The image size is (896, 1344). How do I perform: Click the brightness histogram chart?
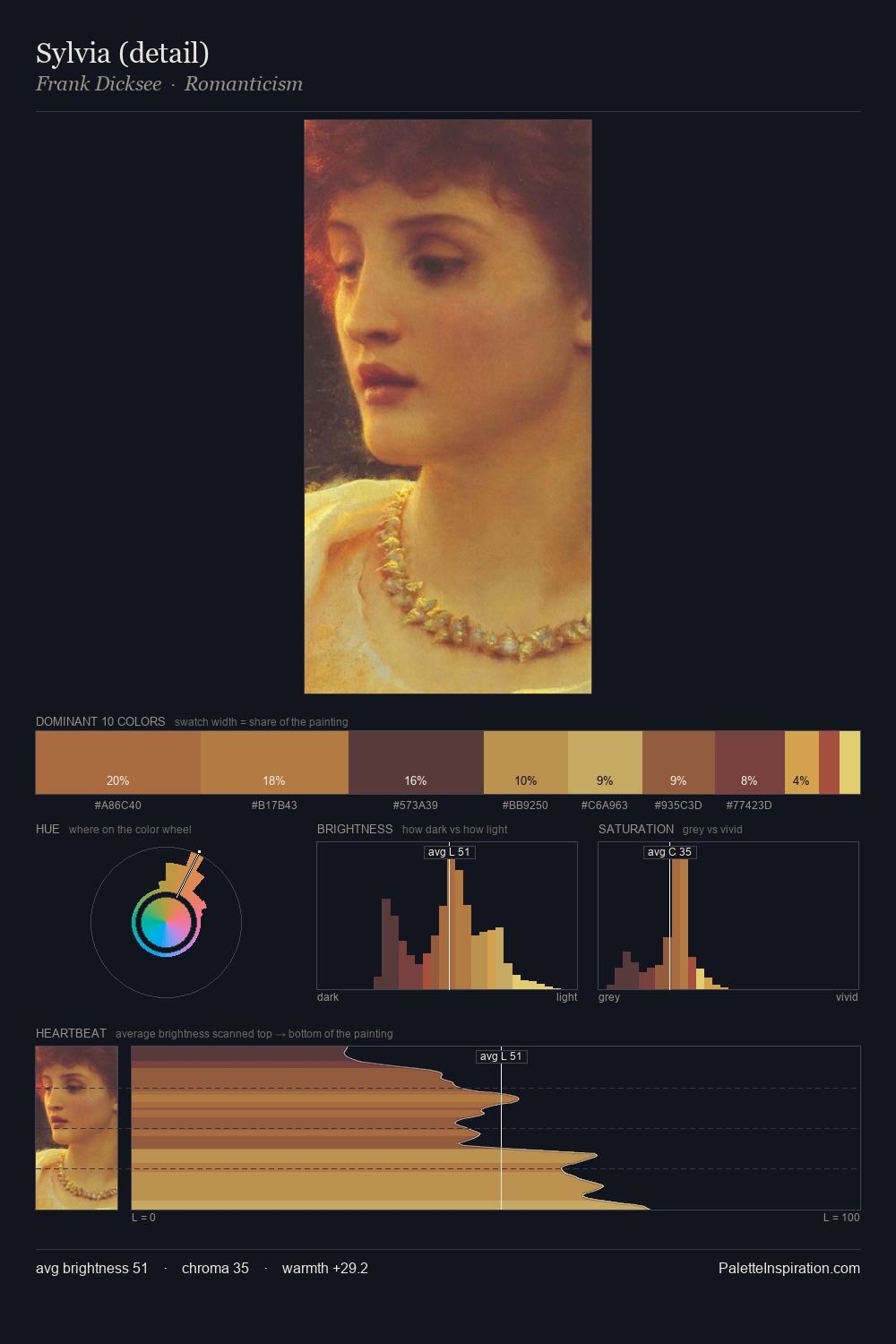(x=447, y=916)
